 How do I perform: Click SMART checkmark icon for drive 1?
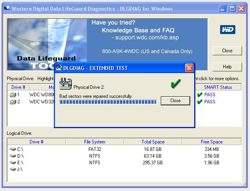point(200,95)
